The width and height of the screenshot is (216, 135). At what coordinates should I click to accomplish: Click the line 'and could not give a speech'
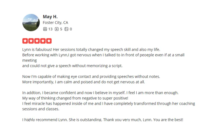tap(72, 66)
